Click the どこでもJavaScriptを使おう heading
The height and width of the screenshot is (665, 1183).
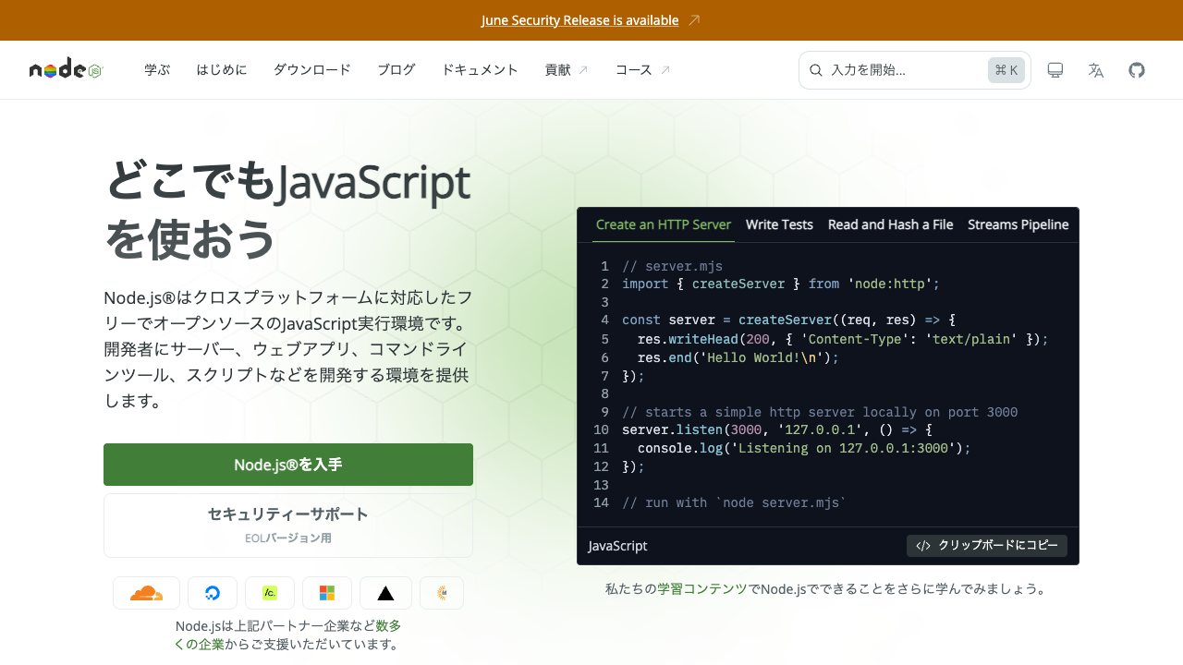(288, 210)
